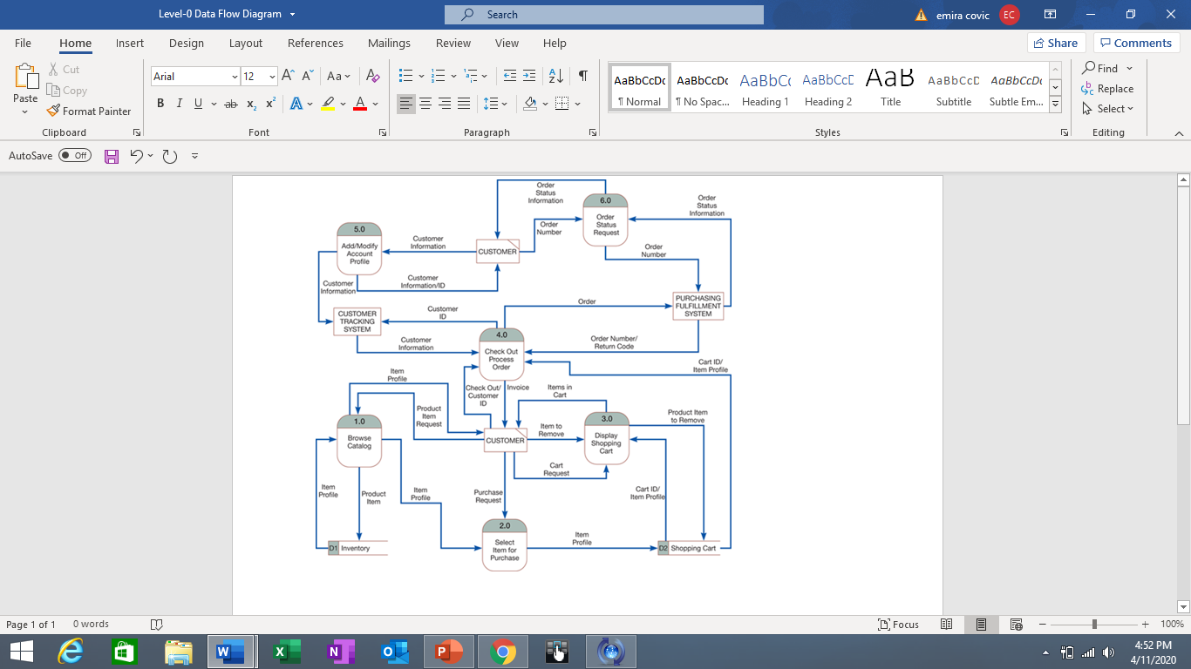1191x669 pixels.
Task: Toggle Focus mode in status bar
Action: [898, 624]
